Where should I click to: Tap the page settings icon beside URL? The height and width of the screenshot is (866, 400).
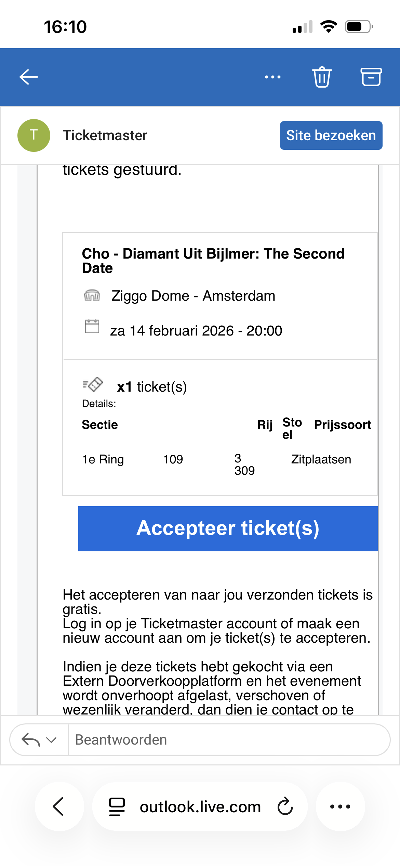coord(117,806)
